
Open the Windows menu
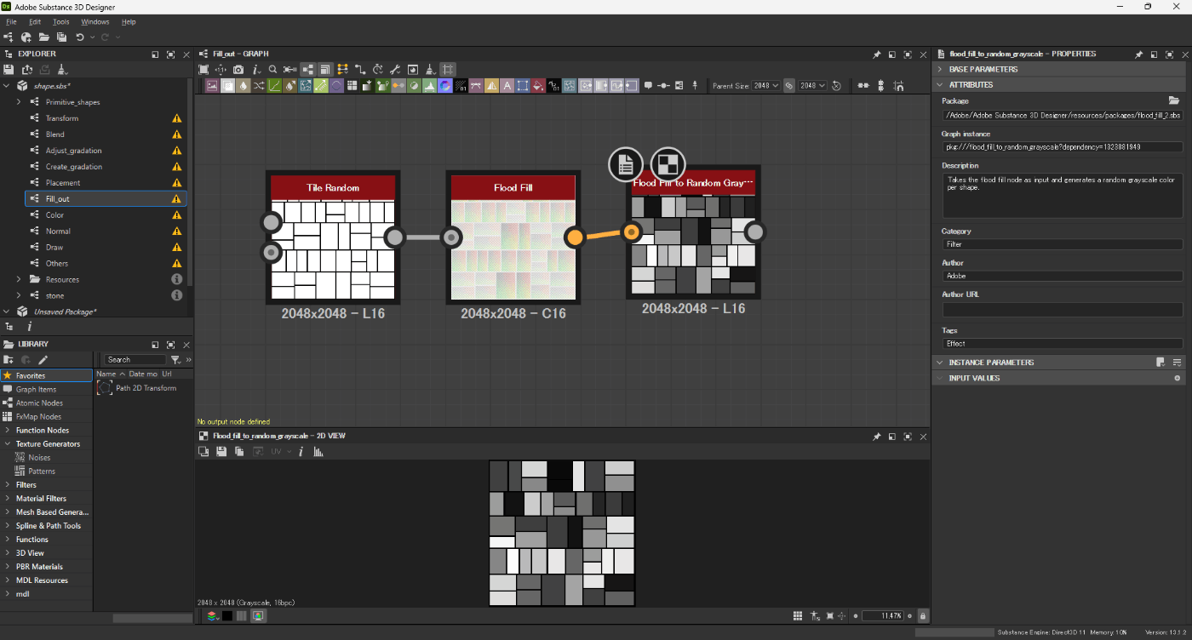pos(95,21)
